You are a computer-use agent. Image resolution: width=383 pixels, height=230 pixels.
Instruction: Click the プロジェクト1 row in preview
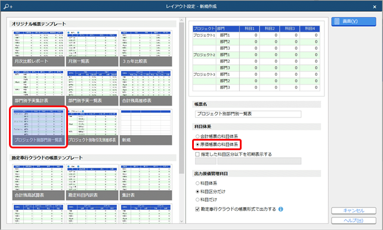[257, 35]
